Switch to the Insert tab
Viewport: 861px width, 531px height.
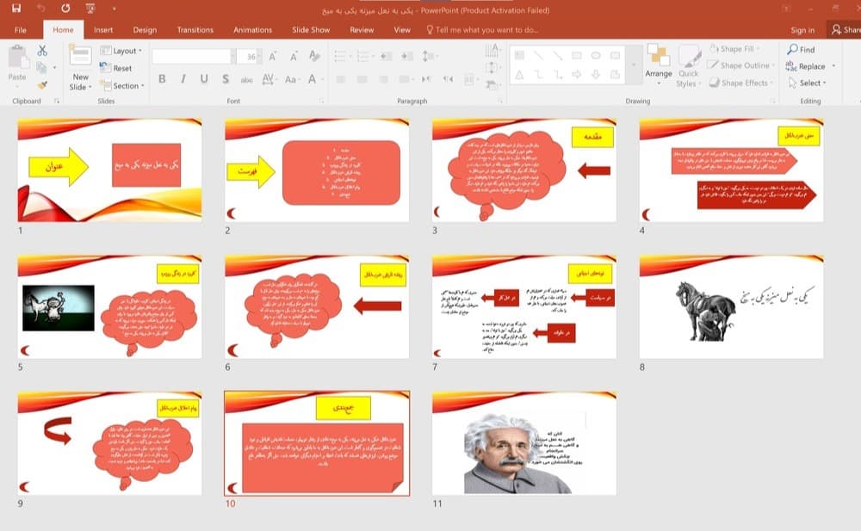coord(103,29)
